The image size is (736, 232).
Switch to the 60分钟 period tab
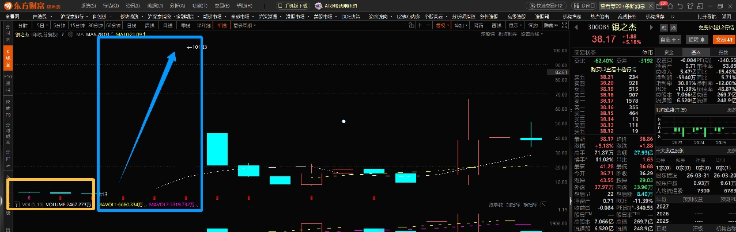tap(112, 25)
